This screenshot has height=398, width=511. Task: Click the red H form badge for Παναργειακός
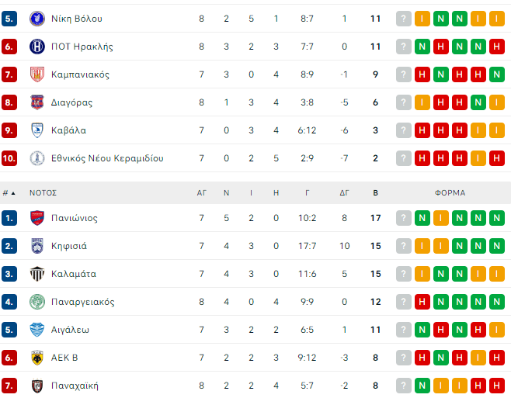[x=422, y=302]
